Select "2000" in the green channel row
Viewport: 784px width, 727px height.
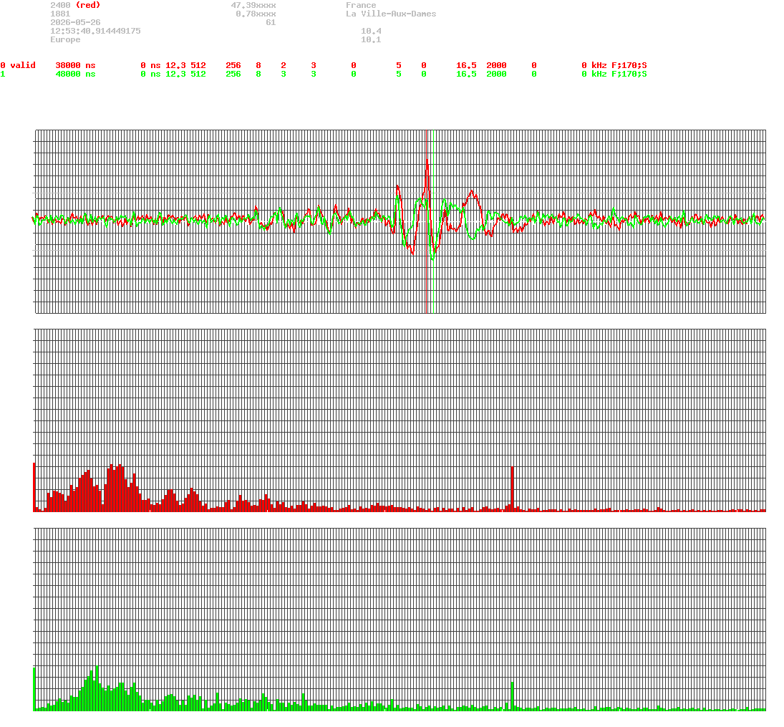coord(496,74)
